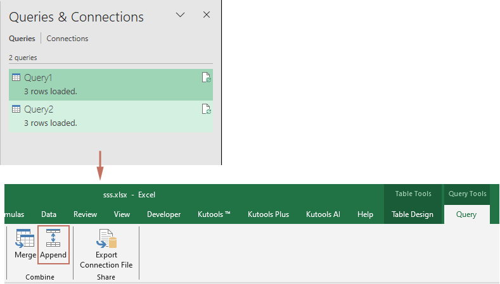Select the Query2 entry in the list
The height and width of the screenshot is (284, 500).
pos(111,116)
